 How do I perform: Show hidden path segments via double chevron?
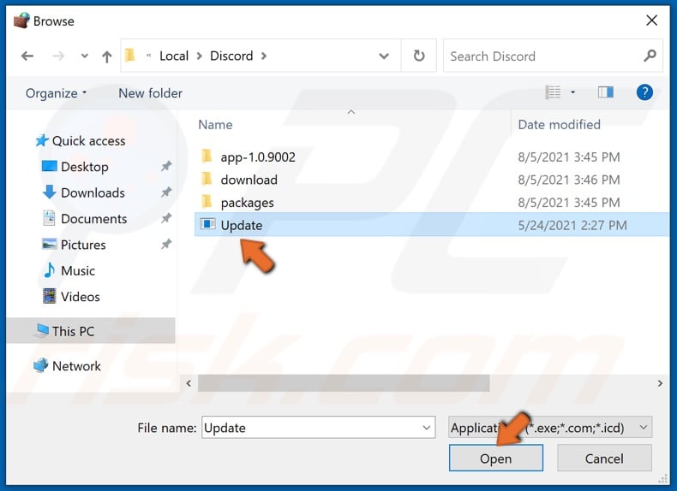coord(148,56)
